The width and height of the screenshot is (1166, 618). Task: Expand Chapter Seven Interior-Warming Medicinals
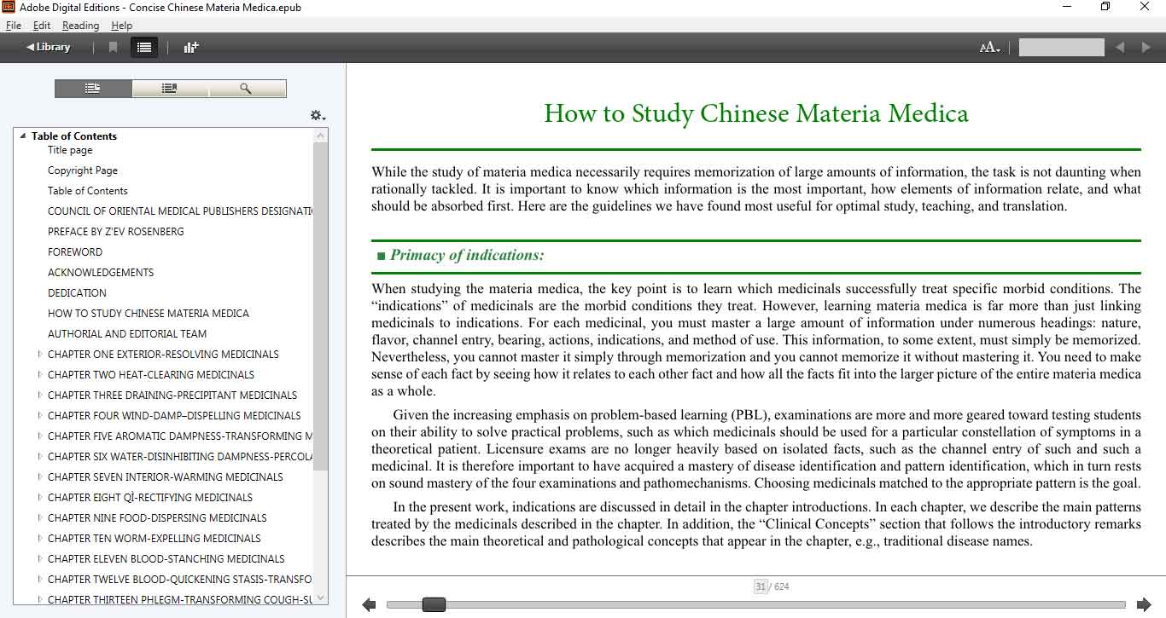pos(39,476)
